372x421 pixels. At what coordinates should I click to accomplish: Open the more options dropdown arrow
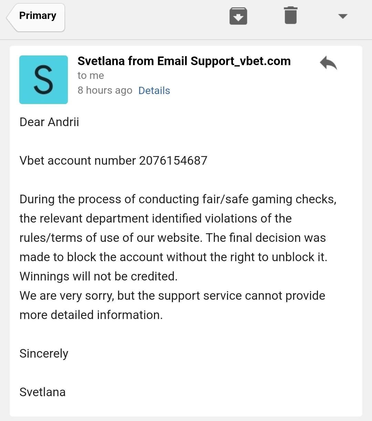pyautogui.click(x=343, y=16)
